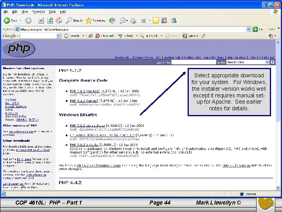282x212 pixels.
Task: Open the Google Search button dropdown arrow
Action: coord(83,36)
